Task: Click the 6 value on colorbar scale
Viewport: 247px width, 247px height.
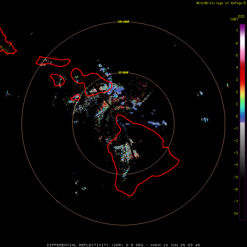Action: click(237, 43)
